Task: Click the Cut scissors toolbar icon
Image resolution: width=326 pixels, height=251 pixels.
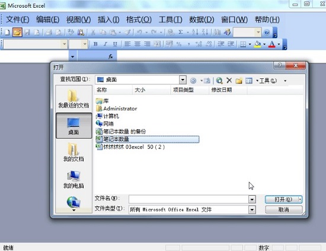Action: (93, 33)
